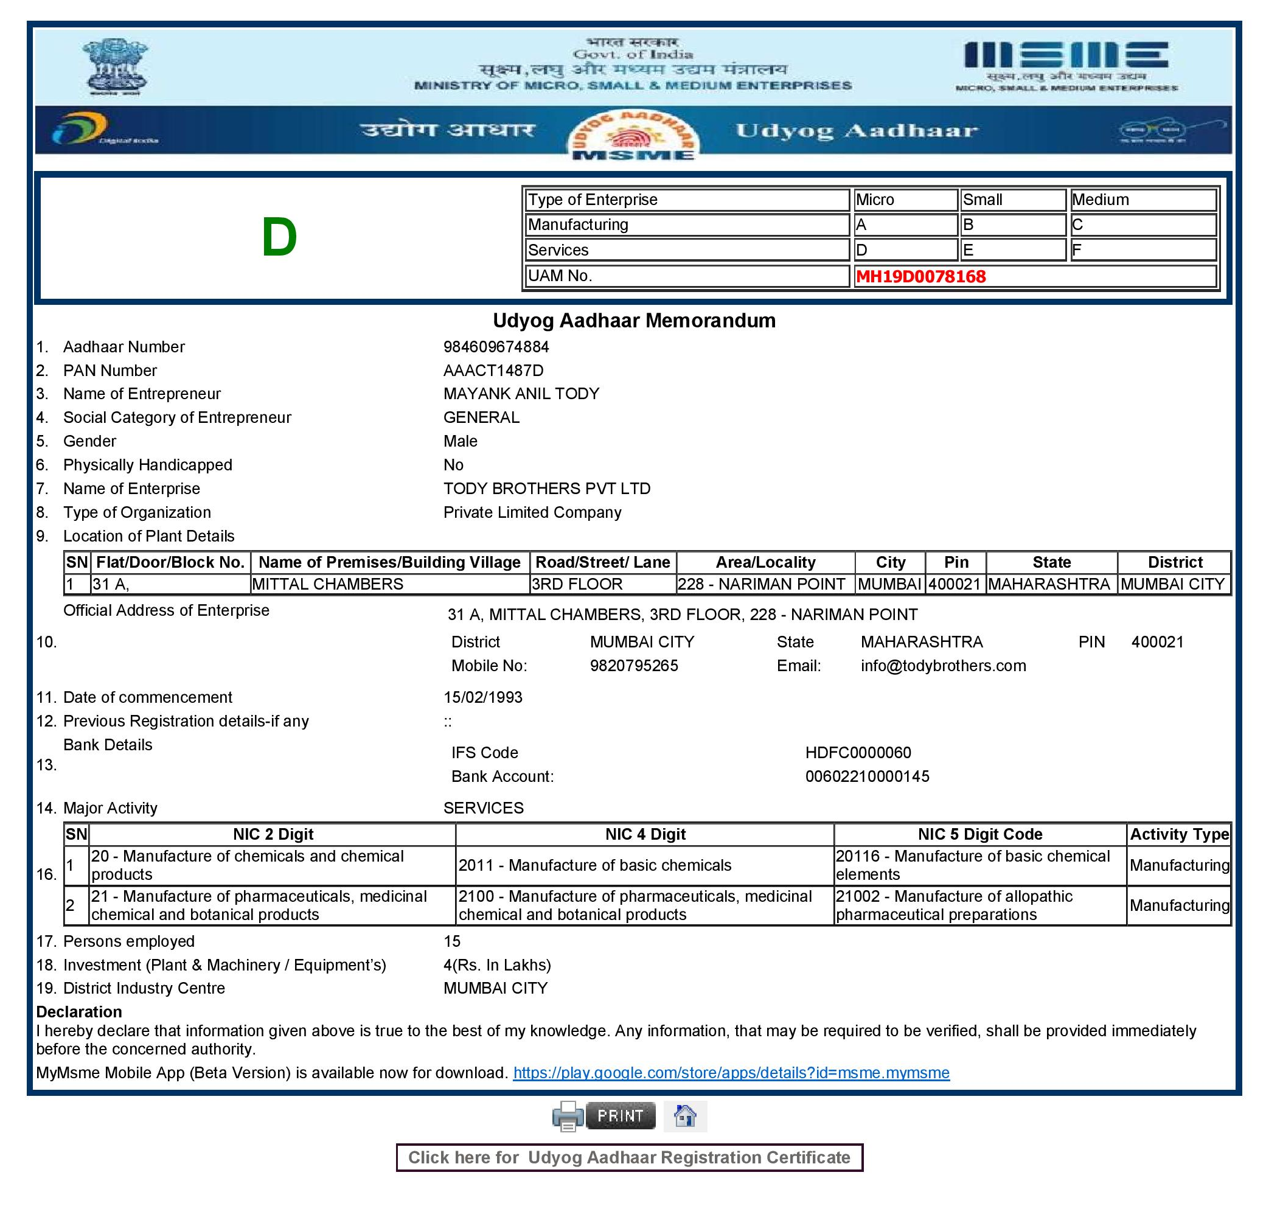Click the MSME logo in header
1266x1206 pixels.
1067,66
